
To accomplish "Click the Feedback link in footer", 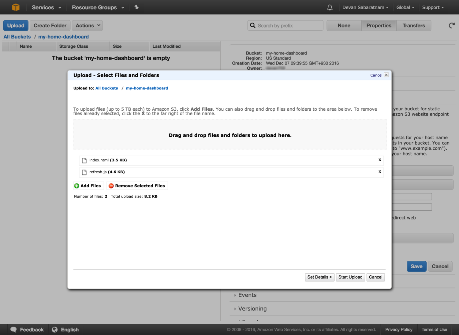I will point(32,329).
